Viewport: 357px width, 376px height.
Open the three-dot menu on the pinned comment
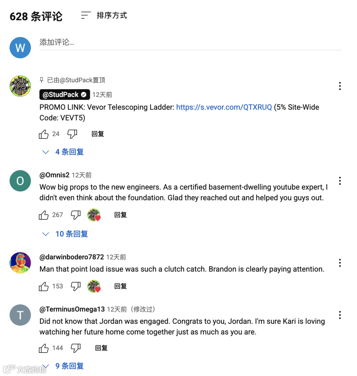pos(340,86)
